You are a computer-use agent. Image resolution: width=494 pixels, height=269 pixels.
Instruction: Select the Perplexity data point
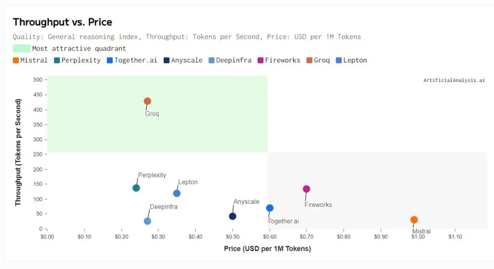136,188
